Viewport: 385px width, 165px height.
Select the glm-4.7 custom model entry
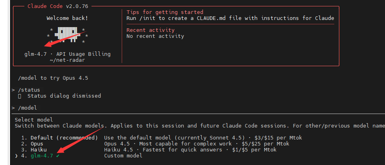coord(42,155)
